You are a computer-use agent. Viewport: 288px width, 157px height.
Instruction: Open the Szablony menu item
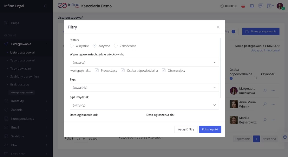17,136
